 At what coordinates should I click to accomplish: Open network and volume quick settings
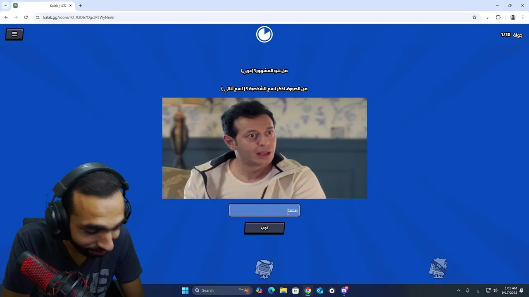tap(492, 290)
